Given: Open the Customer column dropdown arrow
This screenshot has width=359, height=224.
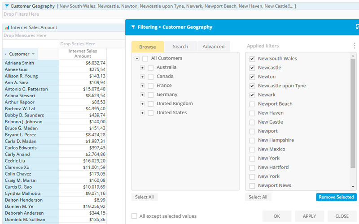Looking at the screenshot, I should [33, 54].
